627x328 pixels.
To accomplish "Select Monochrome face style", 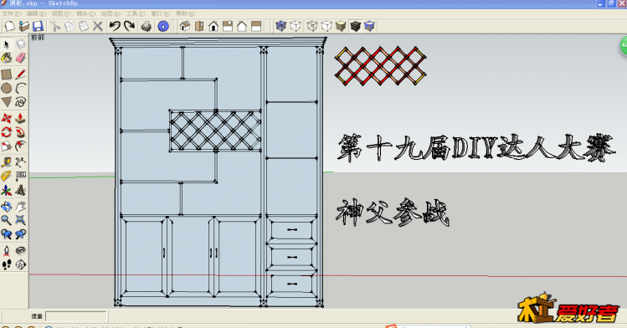I will tap(369, 27).
